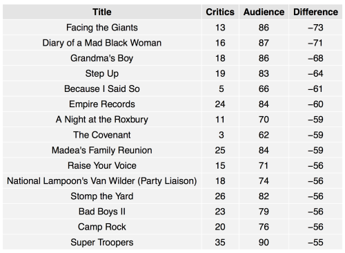Click Camp Rock critics score 20

click(x=220, y=227)
